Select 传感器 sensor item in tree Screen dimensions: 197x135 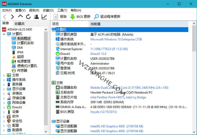[x=22, y=70]
